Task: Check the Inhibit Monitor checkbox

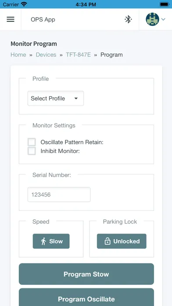Action: pyautogui.click(x=32, y=151)
